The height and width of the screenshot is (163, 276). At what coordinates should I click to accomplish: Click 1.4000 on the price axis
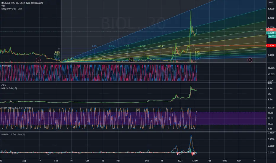271,9
